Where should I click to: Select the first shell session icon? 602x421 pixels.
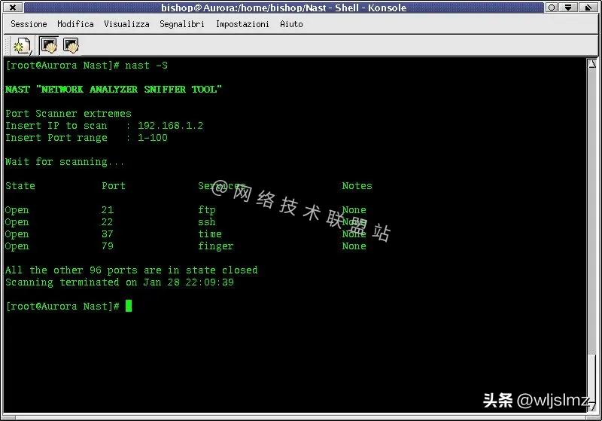pos(49,45)
